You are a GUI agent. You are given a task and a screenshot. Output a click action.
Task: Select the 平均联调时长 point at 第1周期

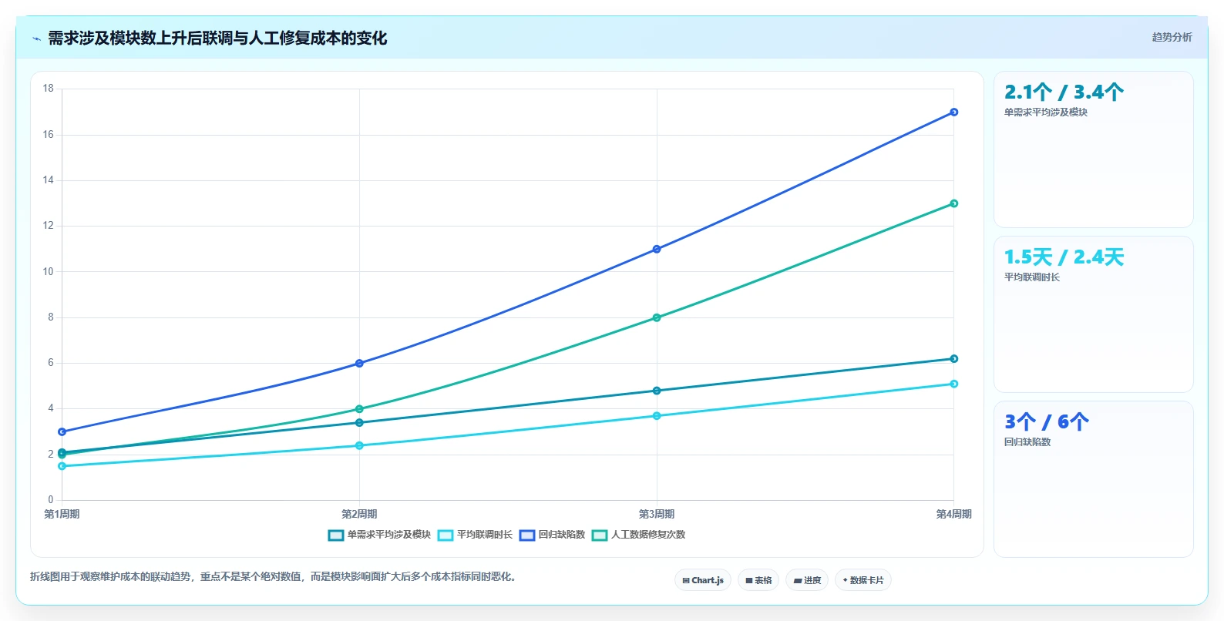[62, 466]
